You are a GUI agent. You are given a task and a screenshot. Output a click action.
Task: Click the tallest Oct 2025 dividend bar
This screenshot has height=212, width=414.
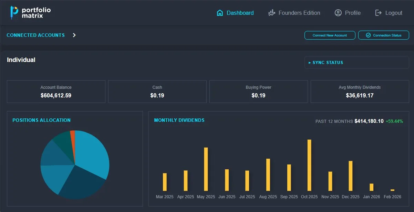coord(309,165)
